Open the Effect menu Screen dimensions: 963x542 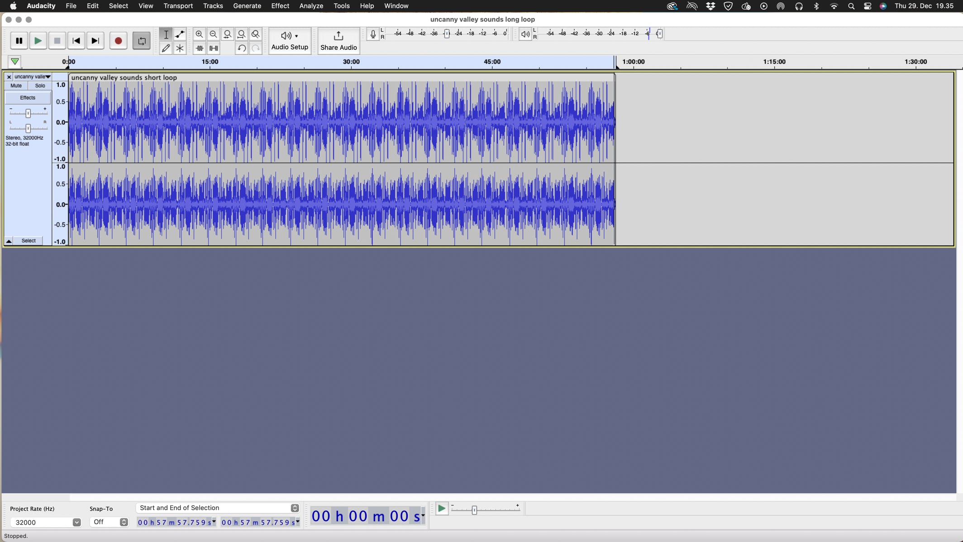pos(280,6)
